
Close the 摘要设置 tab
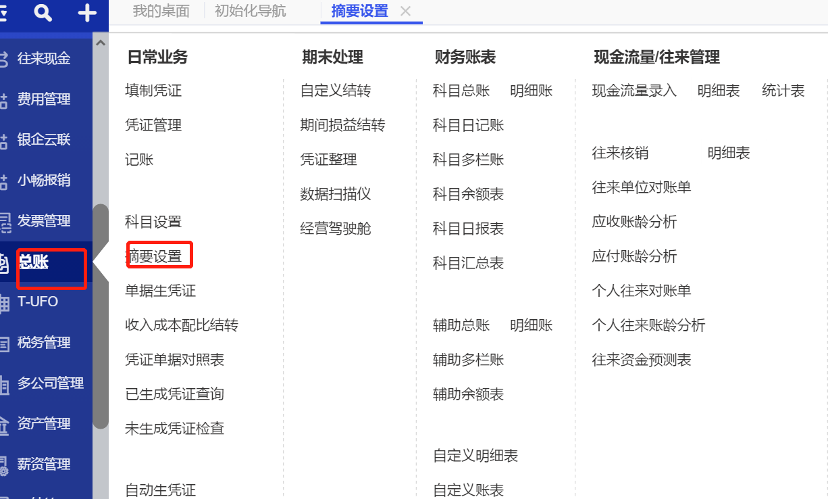405,11
